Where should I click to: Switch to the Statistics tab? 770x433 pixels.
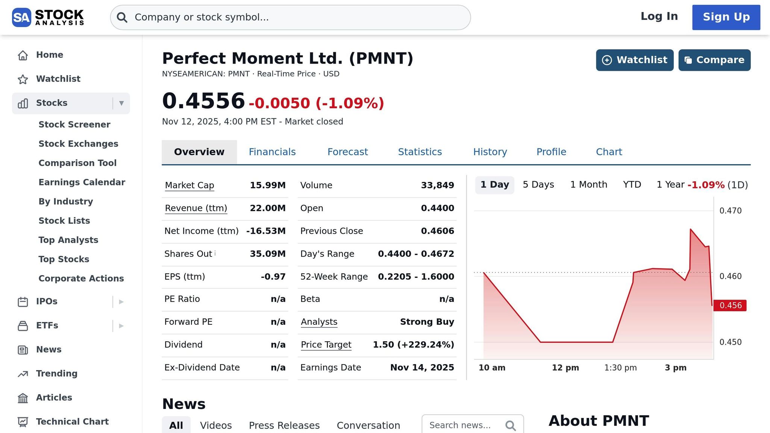[x=420, y=151]
